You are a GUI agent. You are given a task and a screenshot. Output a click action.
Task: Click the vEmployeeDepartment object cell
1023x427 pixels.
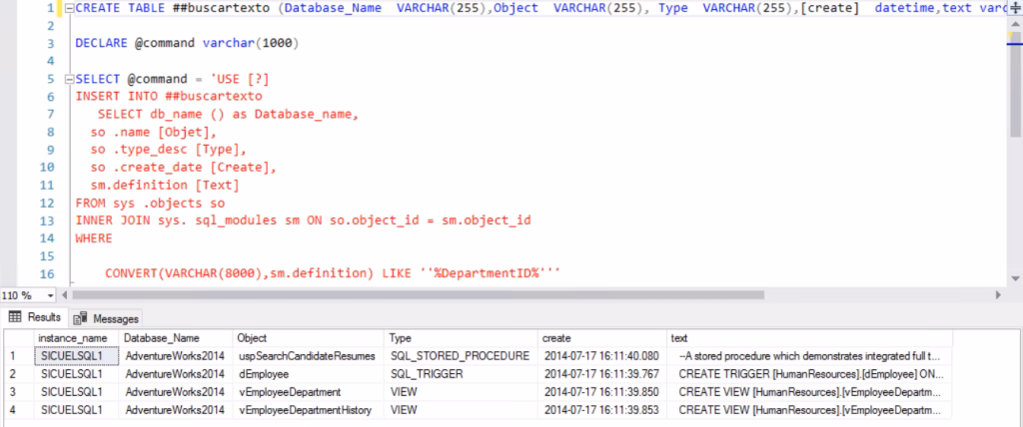click(x=308, y=392)
